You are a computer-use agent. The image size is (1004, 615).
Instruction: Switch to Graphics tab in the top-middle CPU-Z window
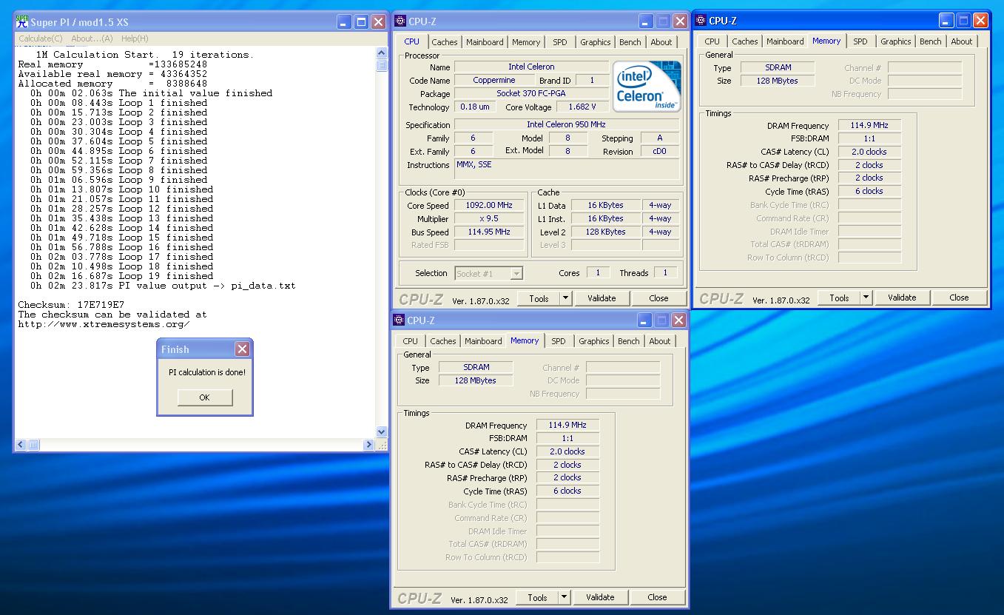(596, 42)
